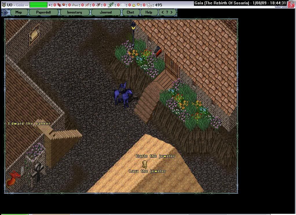Open the Inventory window

(75, 12)
